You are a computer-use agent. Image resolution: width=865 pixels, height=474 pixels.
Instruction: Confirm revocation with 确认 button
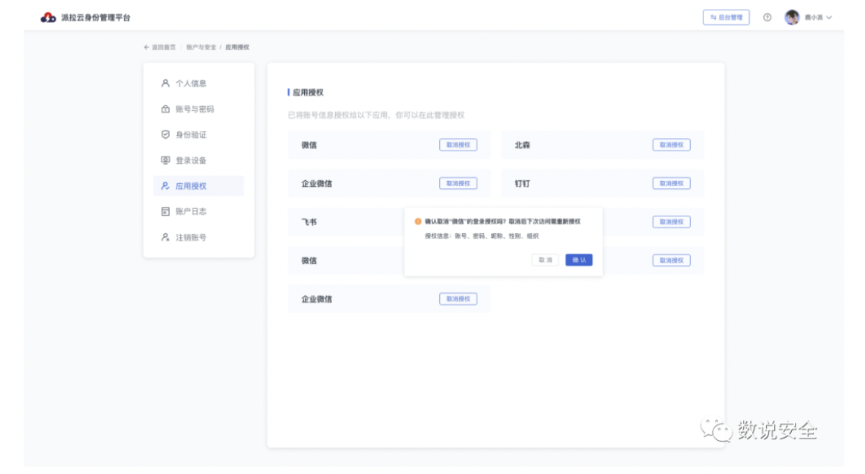click(x=579, y=260)
